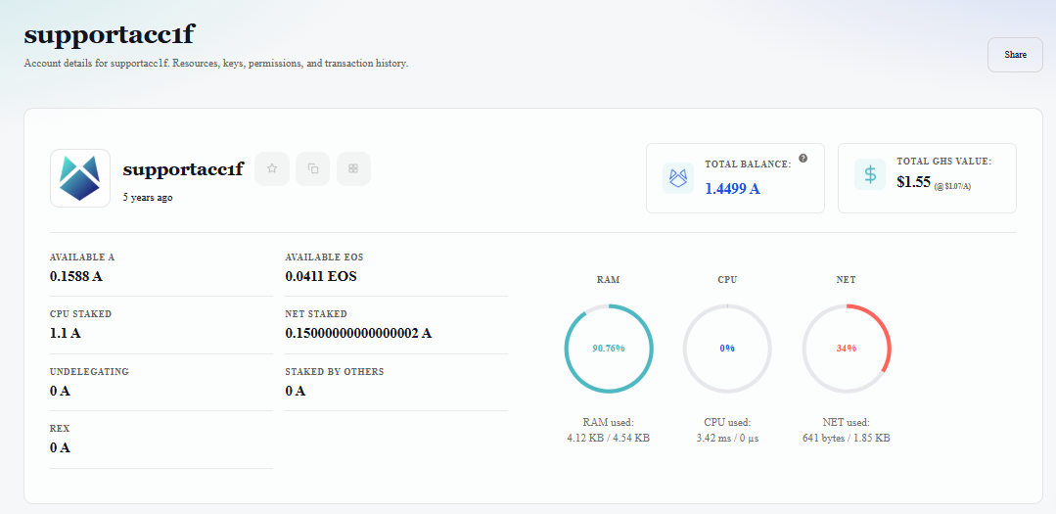1056x514 pixels.
Task: Click the 1.4499 A total balance value
Action: [x=733, y=189]
